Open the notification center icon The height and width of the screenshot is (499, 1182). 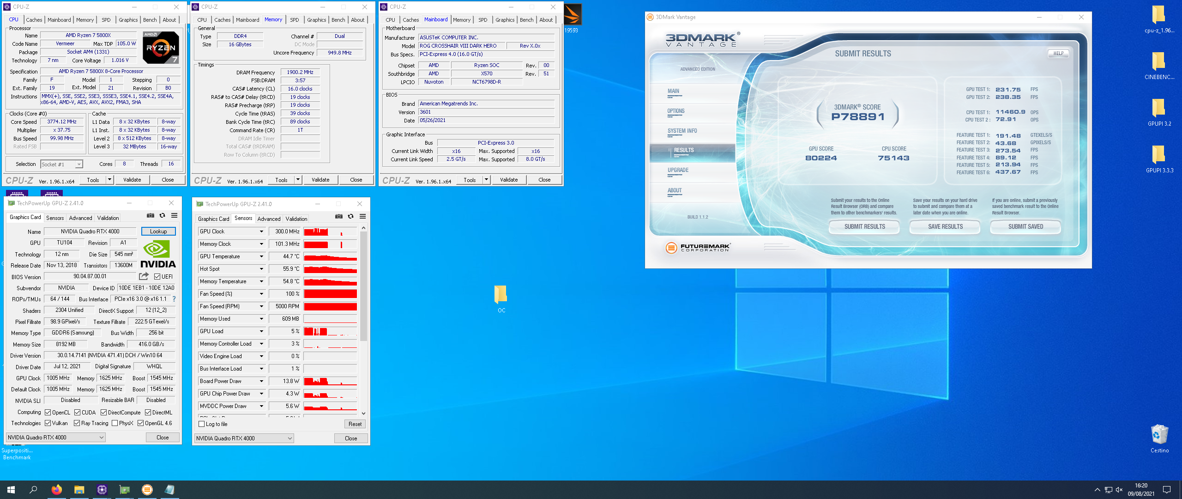[x=1167, y=490]
